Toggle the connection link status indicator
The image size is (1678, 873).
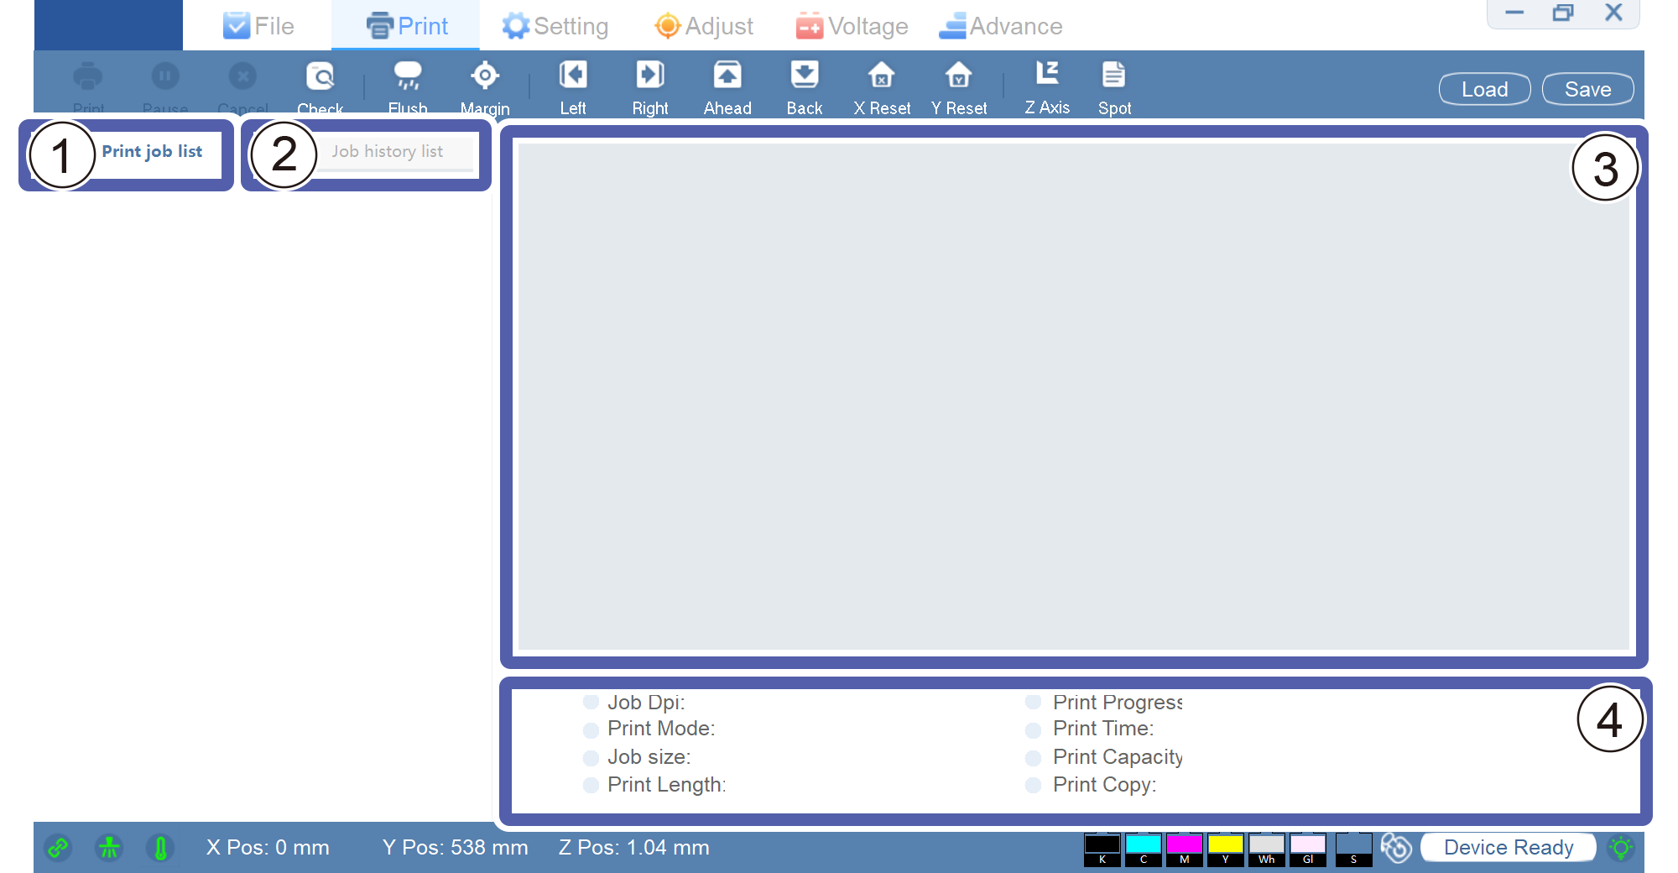click(x=57, y=848)
